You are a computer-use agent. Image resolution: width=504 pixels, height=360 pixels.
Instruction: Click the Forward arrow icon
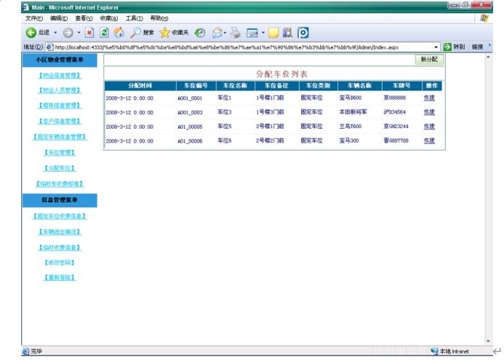pyautogui.click(x=68, y=33)
